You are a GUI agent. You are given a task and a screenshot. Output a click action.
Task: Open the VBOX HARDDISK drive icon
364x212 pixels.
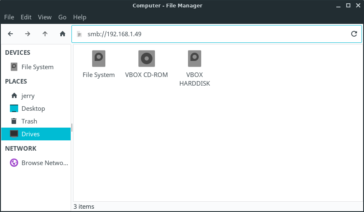[195, 59]
